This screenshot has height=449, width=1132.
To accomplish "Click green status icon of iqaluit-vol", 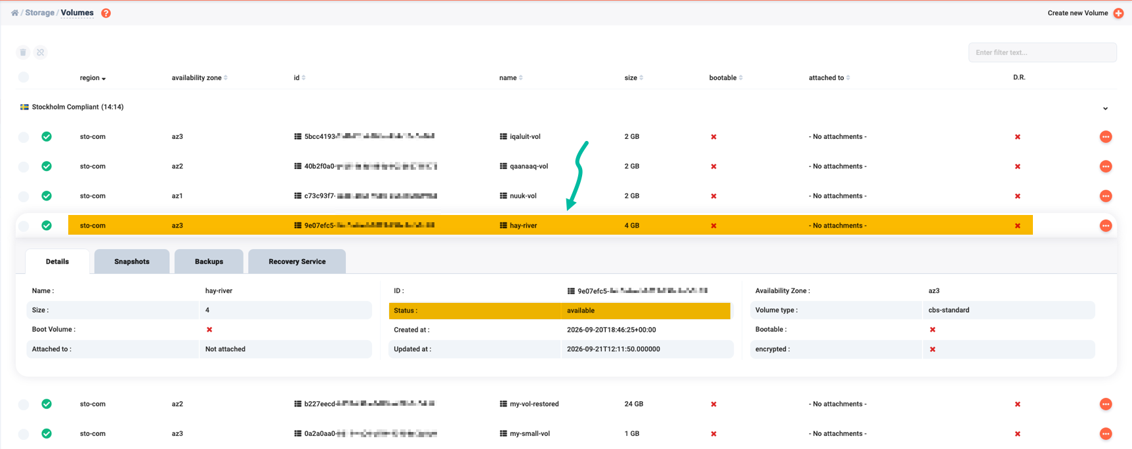I will [x=47, y=137].
